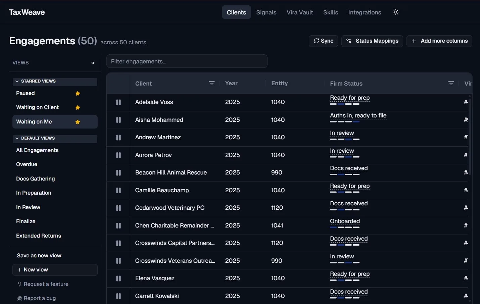Collapse the Starred Views section

coord(55,82)
